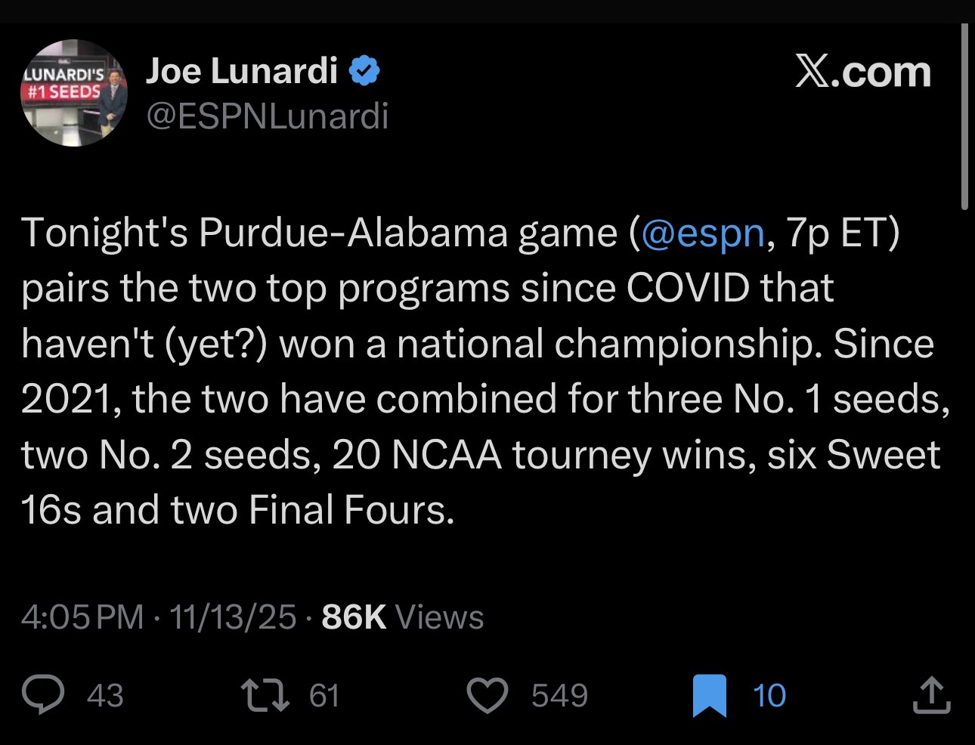Click the 43 replies count

(105, 696)
